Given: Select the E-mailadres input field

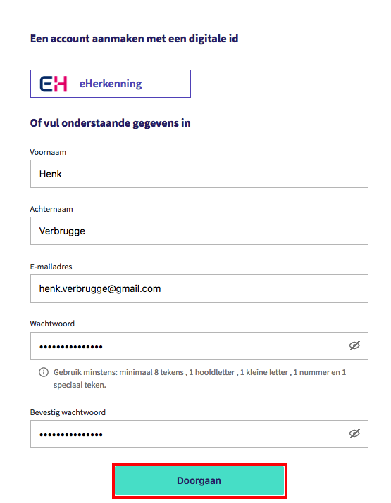Looking at the screenshot, I should pos(199,288).
